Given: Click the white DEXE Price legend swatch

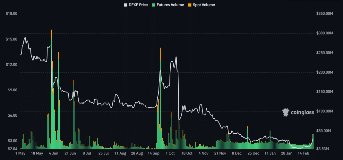Looking at the screenshot, I should click(126, 5).
